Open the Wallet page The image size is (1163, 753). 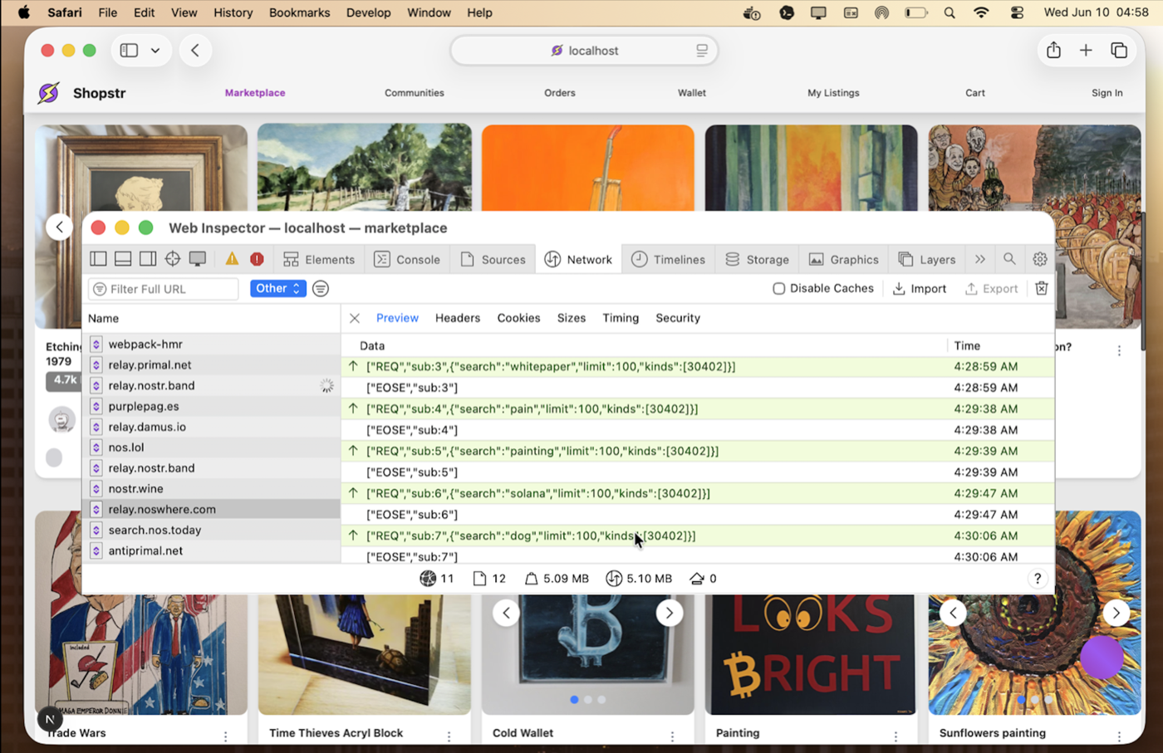pos(692,93)
